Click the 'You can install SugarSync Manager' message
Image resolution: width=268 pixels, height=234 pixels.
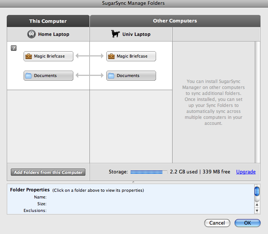pyautogui.click(x=213, y=102)
